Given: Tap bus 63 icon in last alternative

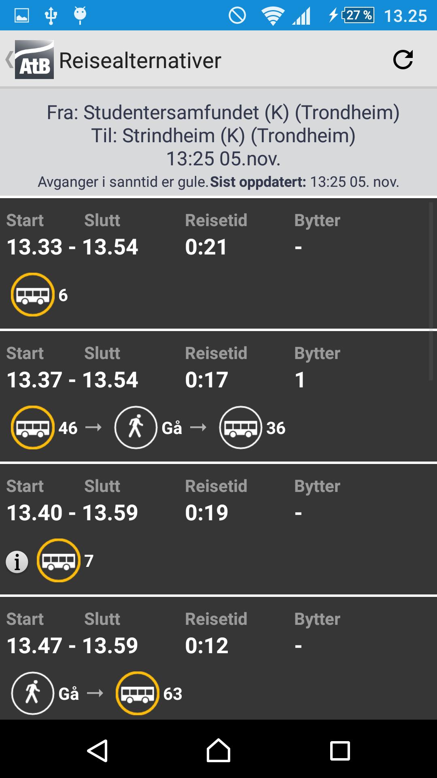Looking at the screenshot, I should (138, 693).
